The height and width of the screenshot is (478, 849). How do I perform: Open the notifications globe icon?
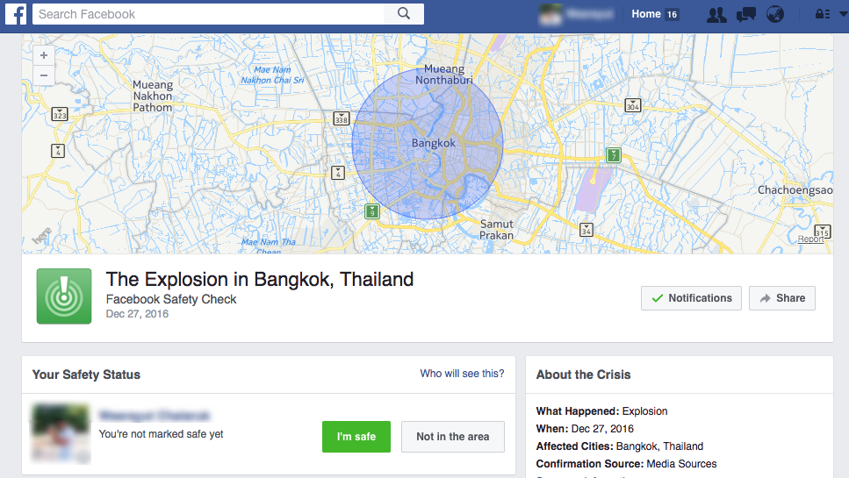pyautogui.click(x=773, y=14)
